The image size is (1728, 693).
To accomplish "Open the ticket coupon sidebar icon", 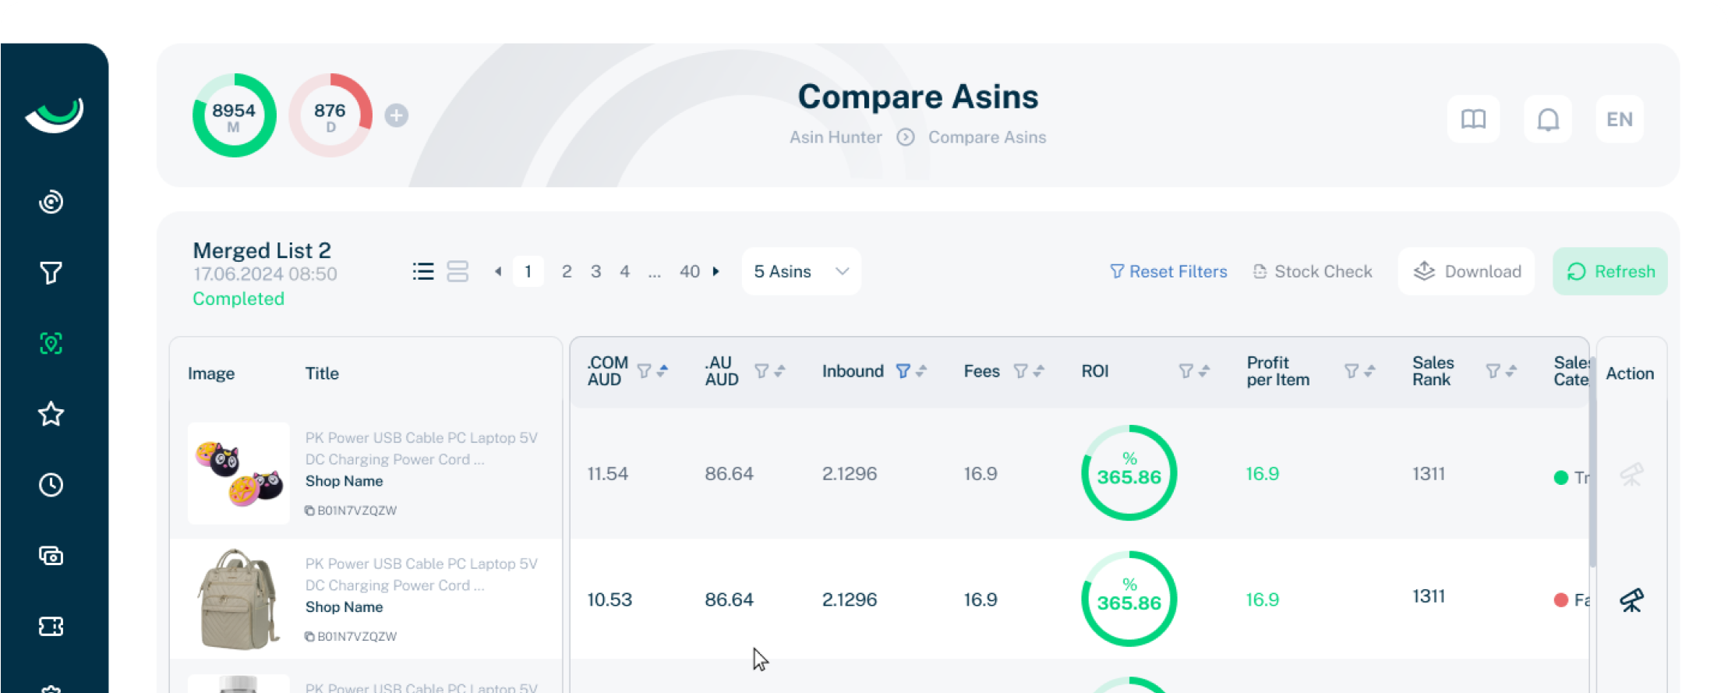I will point(51,626).
